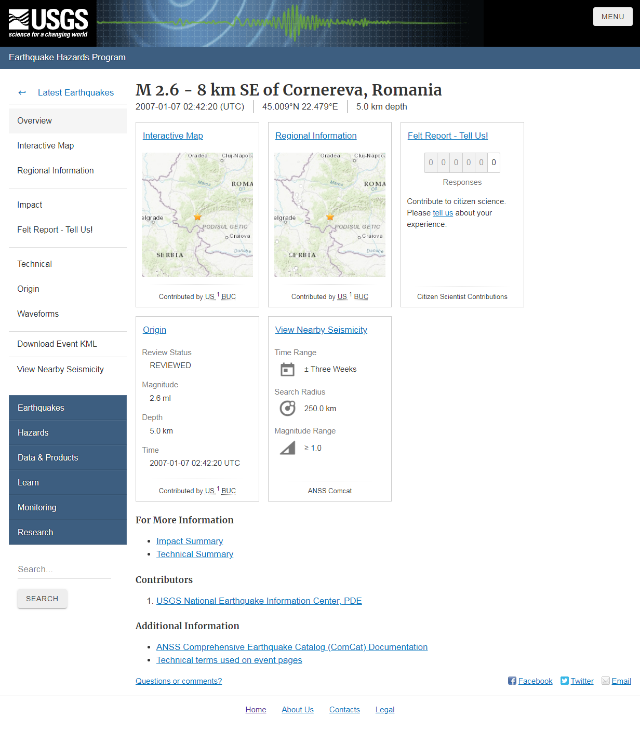Click the 'REVIEWED' status text
This screenshot has width=640, height=731.
[x=170, y=365]
